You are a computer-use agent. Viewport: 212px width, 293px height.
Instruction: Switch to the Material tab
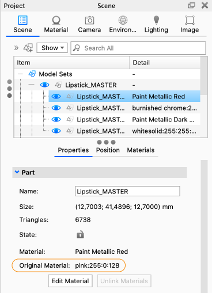click(56, 25)
